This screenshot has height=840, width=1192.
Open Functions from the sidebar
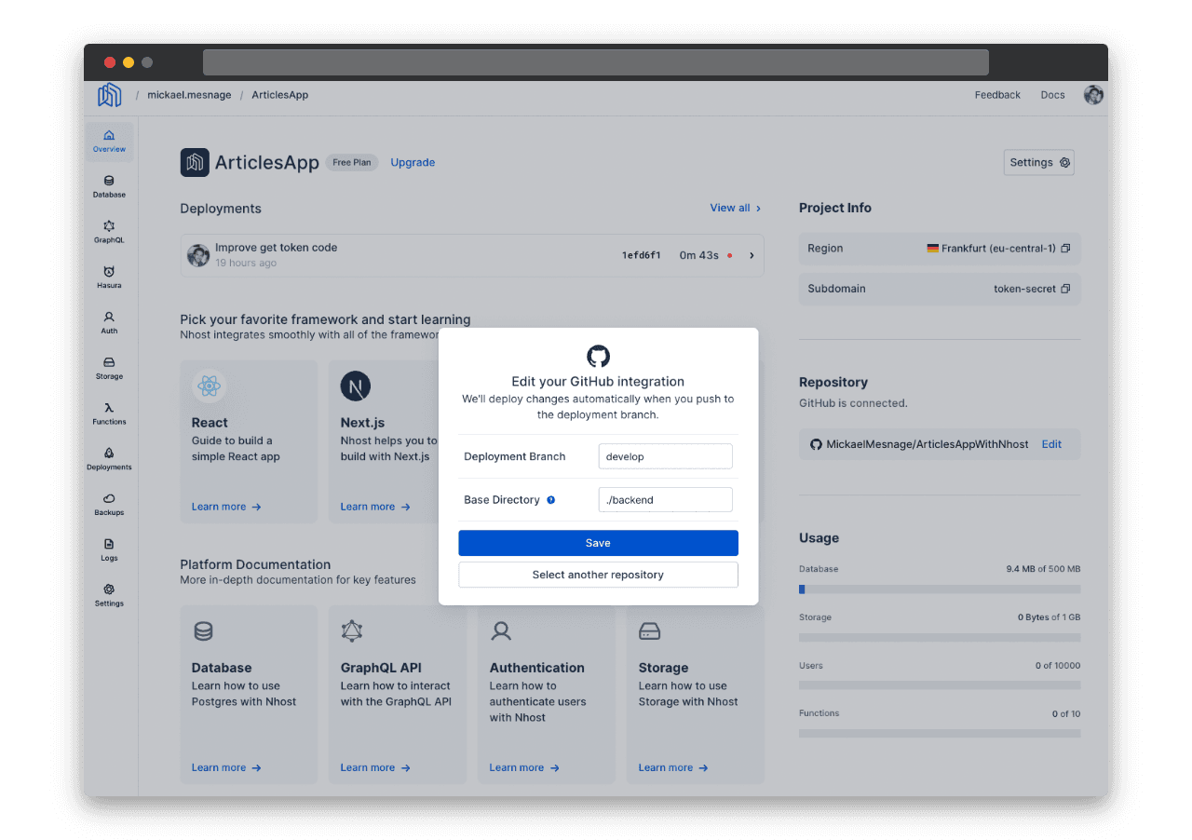coord(109,413)
